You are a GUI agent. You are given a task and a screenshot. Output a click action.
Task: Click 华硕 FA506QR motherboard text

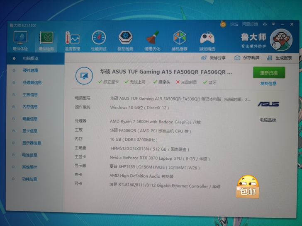(151, 131)
